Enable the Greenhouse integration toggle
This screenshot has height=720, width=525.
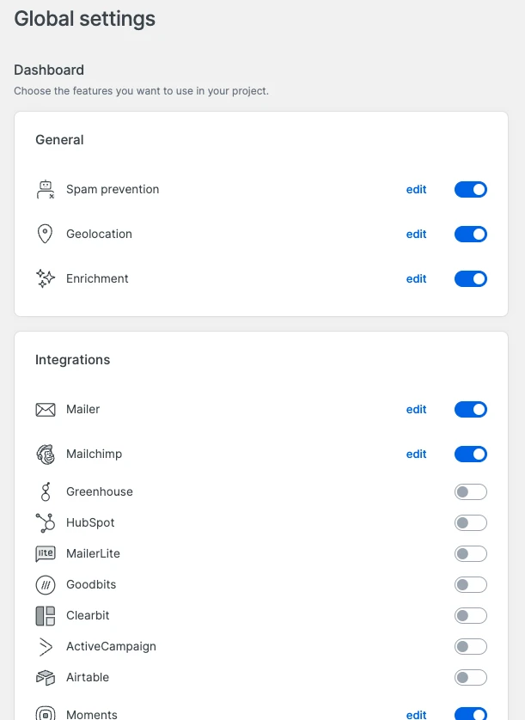(x=470, y=491)
